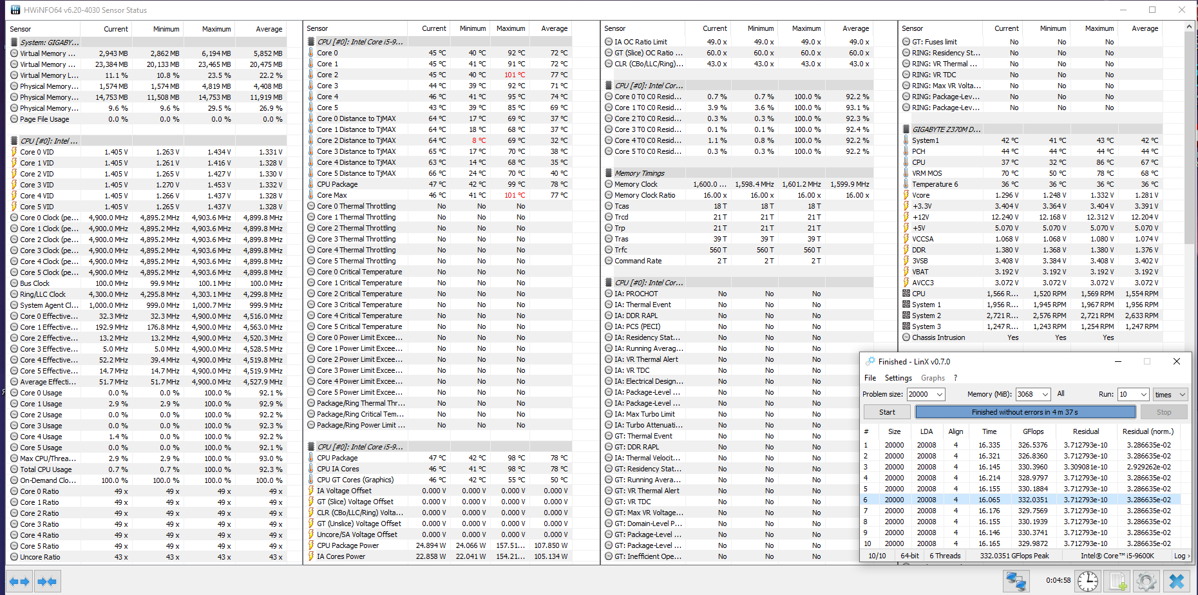Click the power icon beside CPU Package Power
The height and width of the screenshot is (595, 1198).
311,545
